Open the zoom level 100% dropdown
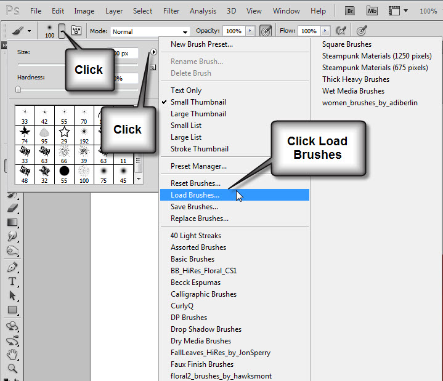Screen dimensions: 443x381 (x=428, y=11)
